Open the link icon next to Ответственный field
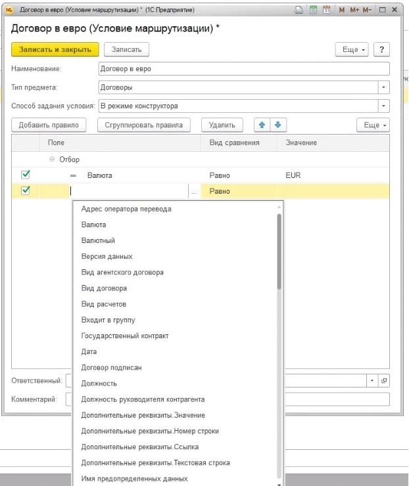The width and height of the screenshot is (409, 486). 384,380
